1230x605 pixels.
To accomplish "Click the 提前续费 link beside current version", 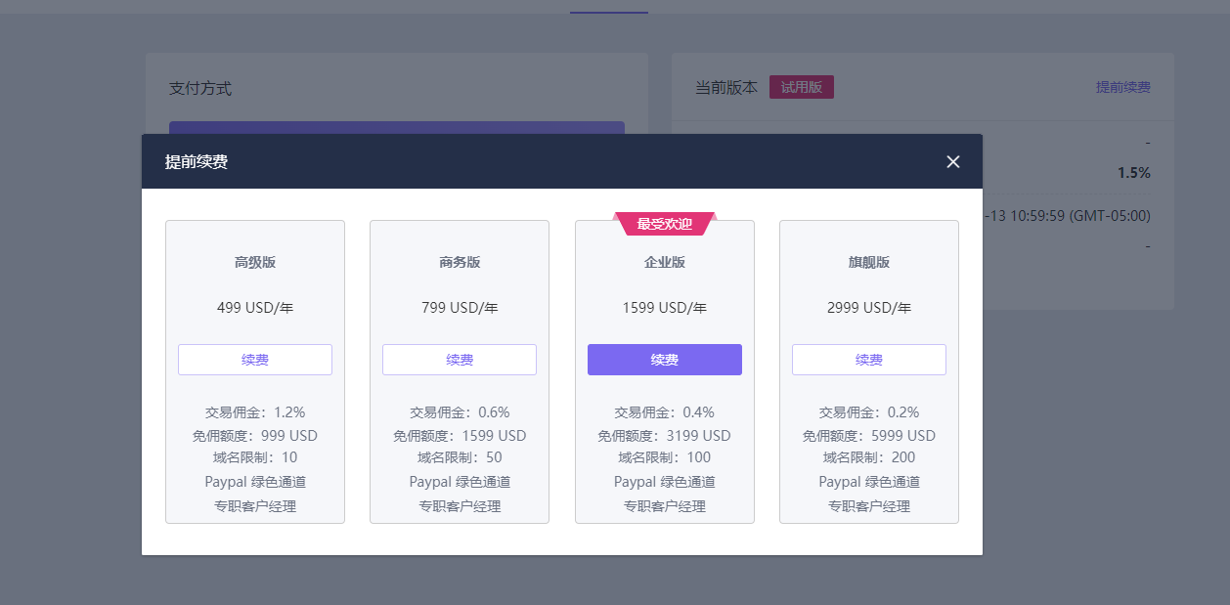I will 1122,87.
